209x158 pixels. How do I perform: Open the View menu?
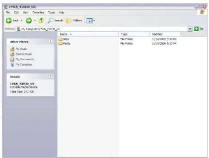pyautogui.click(x=25, y=12)
